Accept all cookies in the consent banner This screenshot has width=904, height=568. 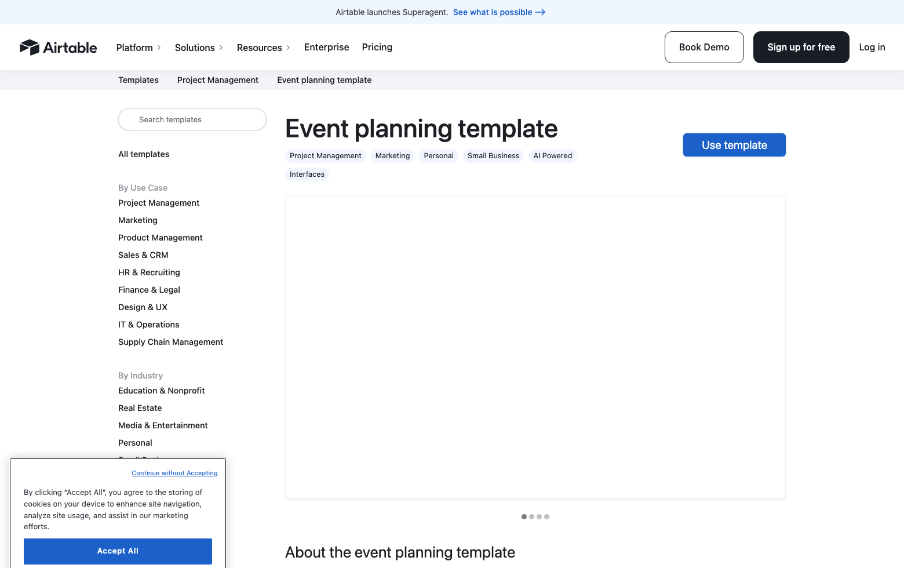(x=118, y=551)
